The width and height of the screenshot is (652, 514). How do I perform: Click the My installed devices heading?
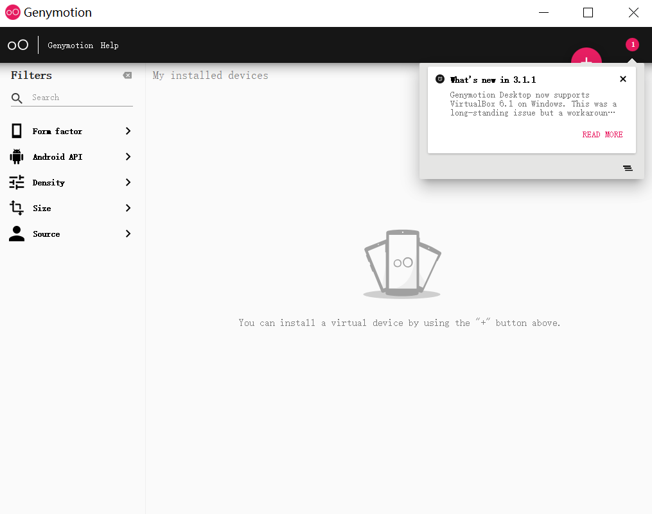pyautogui.click(x=211, y=75)
